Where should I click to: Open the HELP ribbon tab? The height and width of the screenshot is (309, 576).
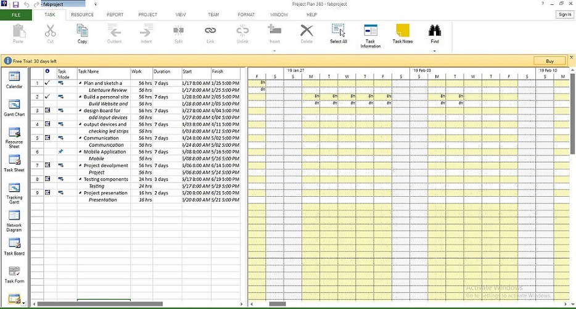311,15
